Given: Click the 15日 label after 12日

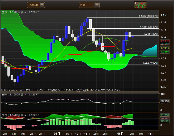Looking at the screenshot, I should [87, 134].
